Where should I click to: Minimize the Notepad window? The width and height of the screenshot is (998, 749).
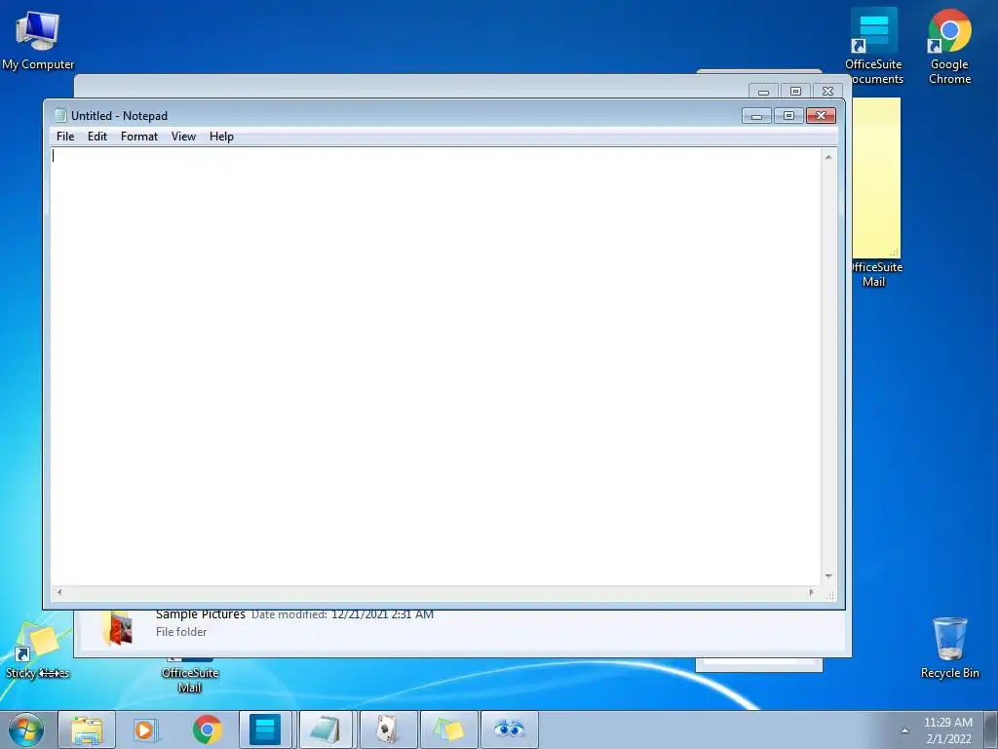coord(756,116)
